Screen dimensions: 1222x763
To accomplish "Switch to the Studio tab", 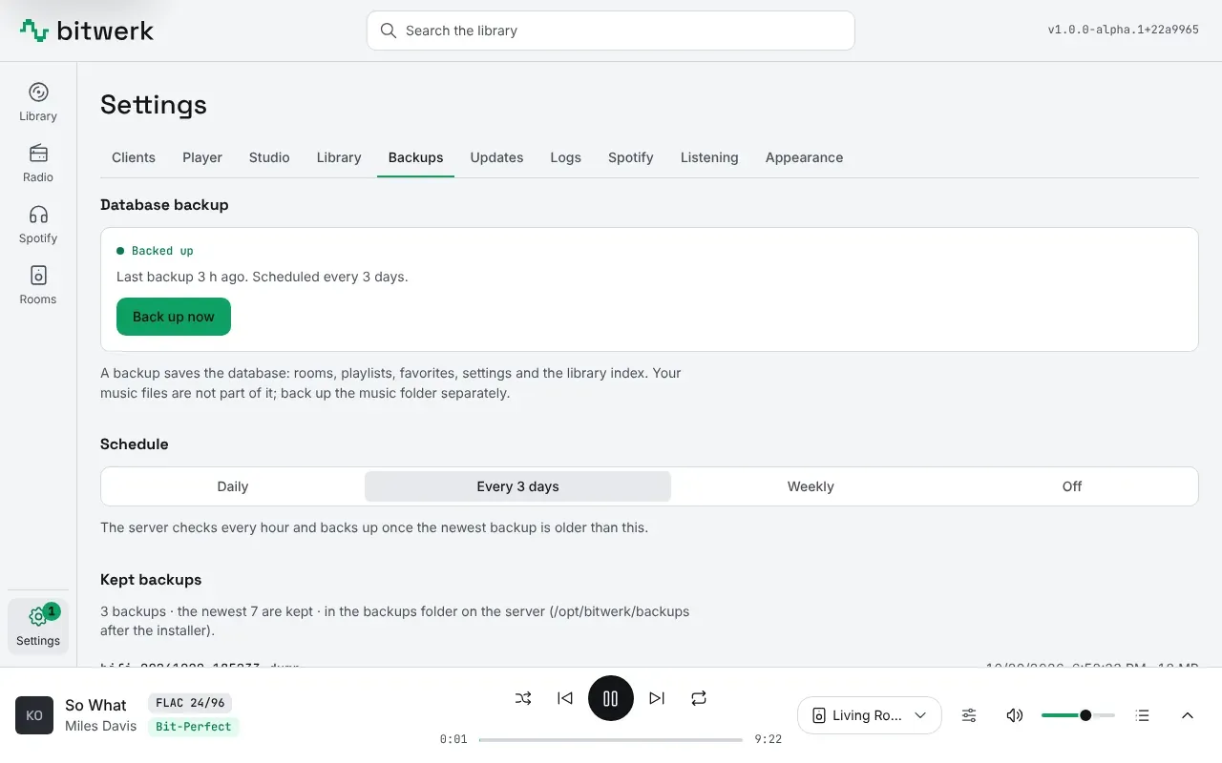I will [269, 157].
